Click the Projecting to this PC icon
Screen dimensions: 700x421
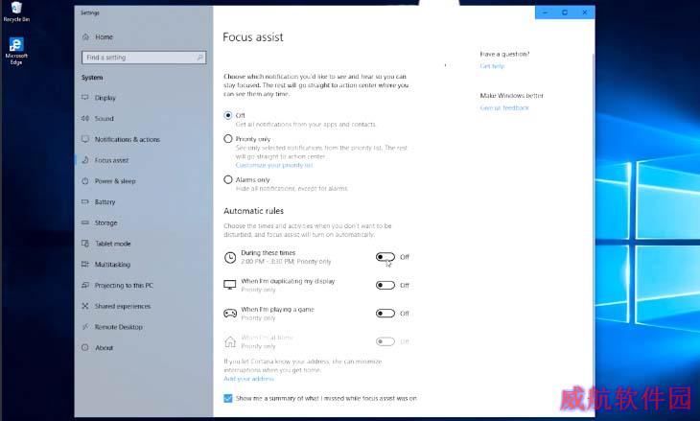[x=85, y=285]
